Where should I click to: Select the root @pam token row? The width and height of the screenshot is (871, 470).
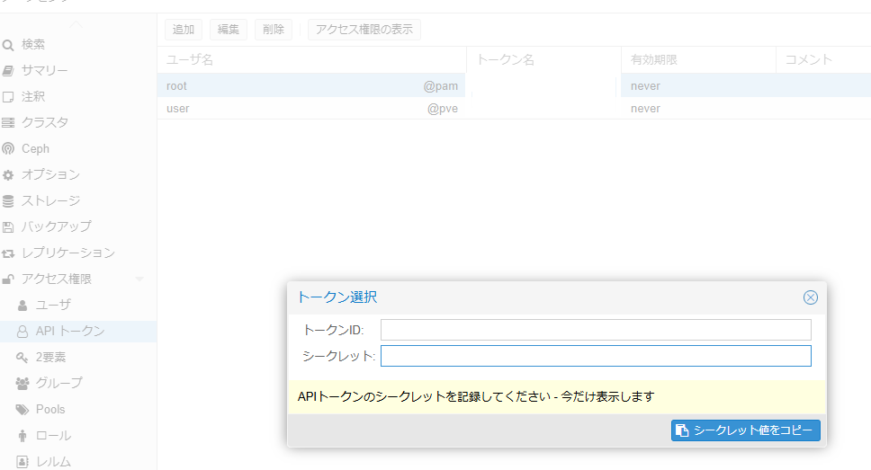pyautogui.click(x=514, y=86)
